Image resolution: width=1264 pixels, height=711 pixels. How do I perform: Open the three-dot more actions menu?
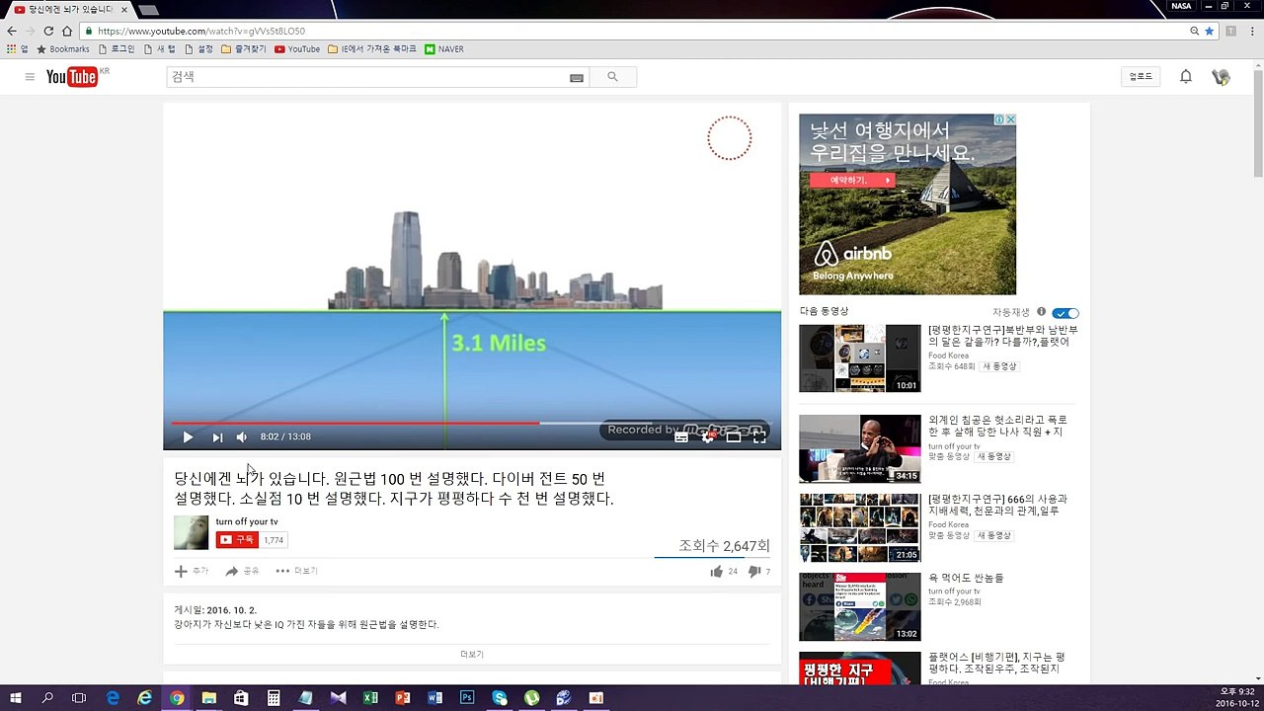click(x=296, y=571)
